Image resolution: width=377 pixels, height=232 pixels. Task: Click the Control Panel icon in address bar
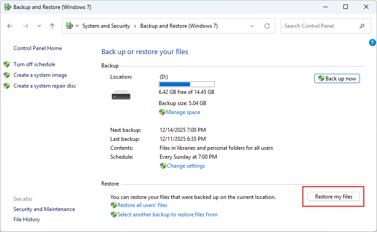(x=69, y=25)
